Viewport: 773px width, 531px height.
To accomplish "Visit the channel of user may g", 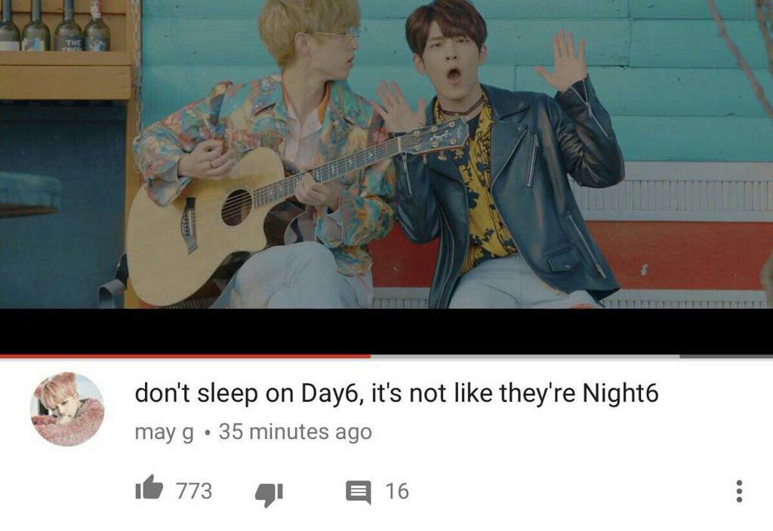I will [164, 432].
